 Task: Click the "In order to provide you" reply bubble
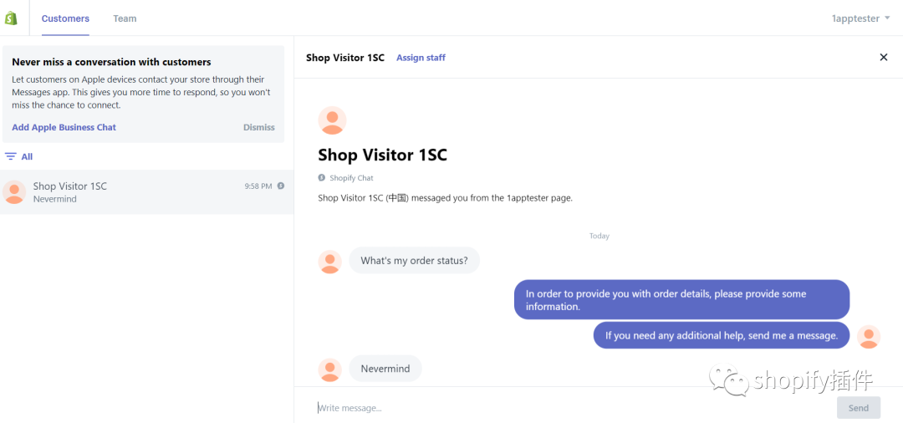682,300
